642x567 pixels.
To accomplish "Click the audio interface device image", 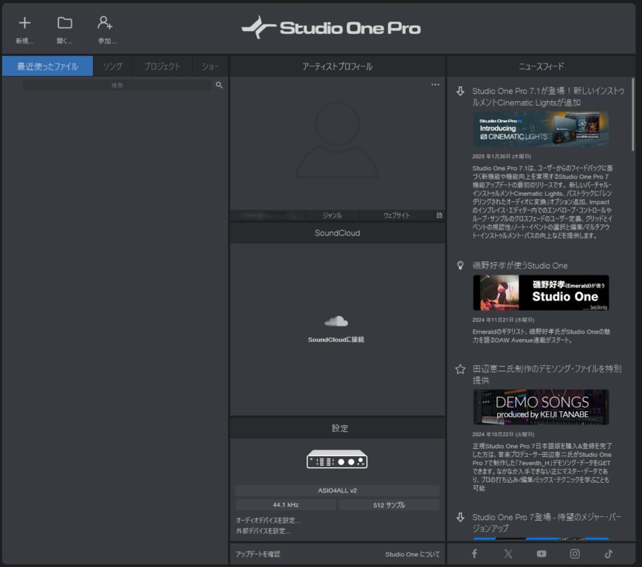I will pos(337,459).
